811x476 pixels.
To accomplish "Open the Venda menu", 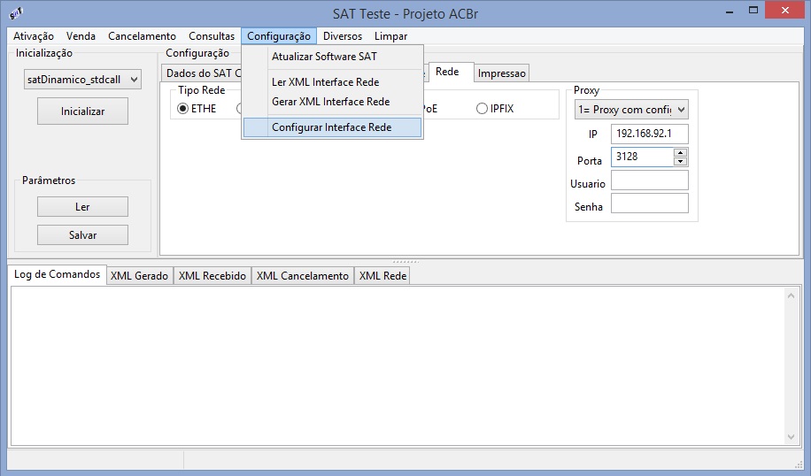I will pyautogui.click(x=81, y=36).
